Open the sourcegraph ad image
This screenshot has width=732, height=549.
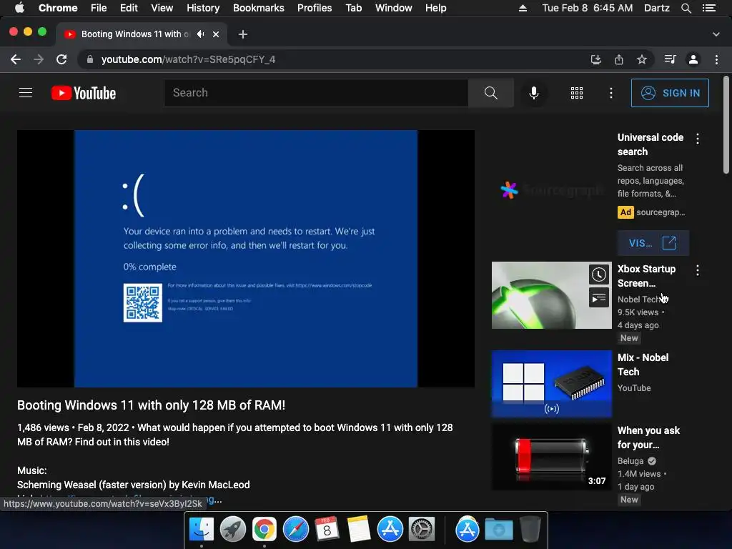coord(551,190)
